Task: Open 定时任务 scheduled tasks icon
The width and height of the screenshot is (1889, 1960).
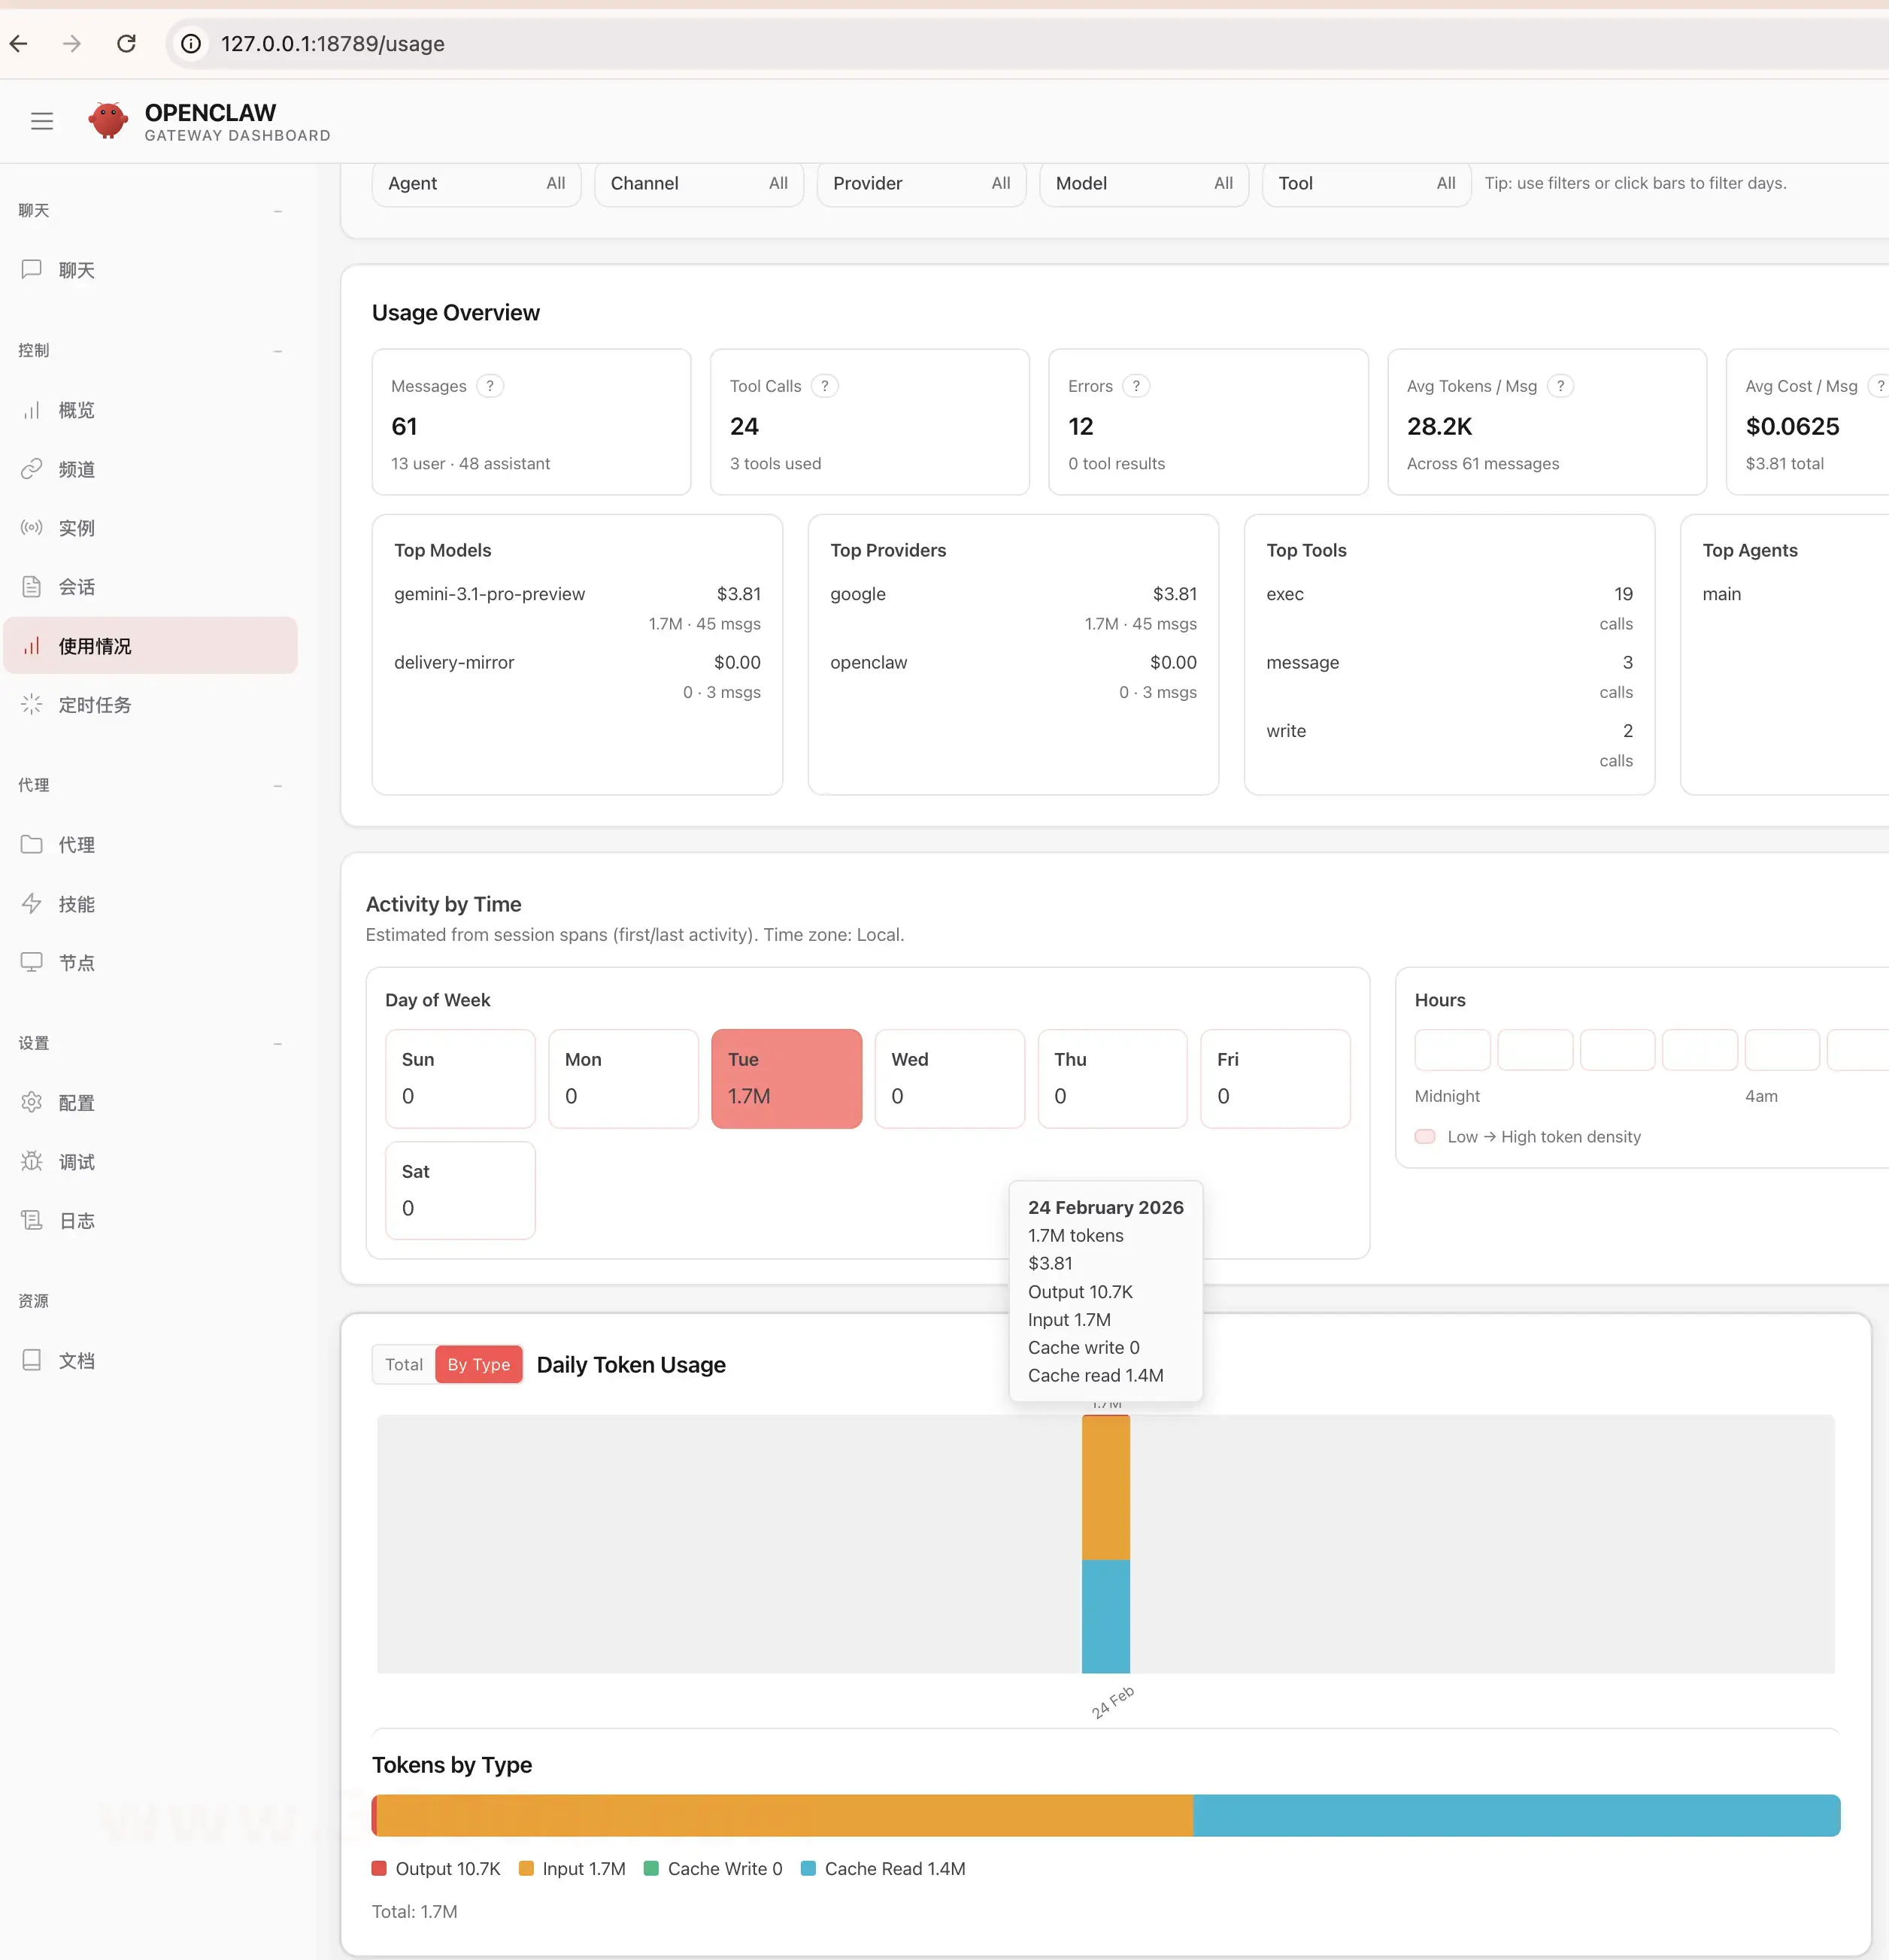Action: coord(32,704)
